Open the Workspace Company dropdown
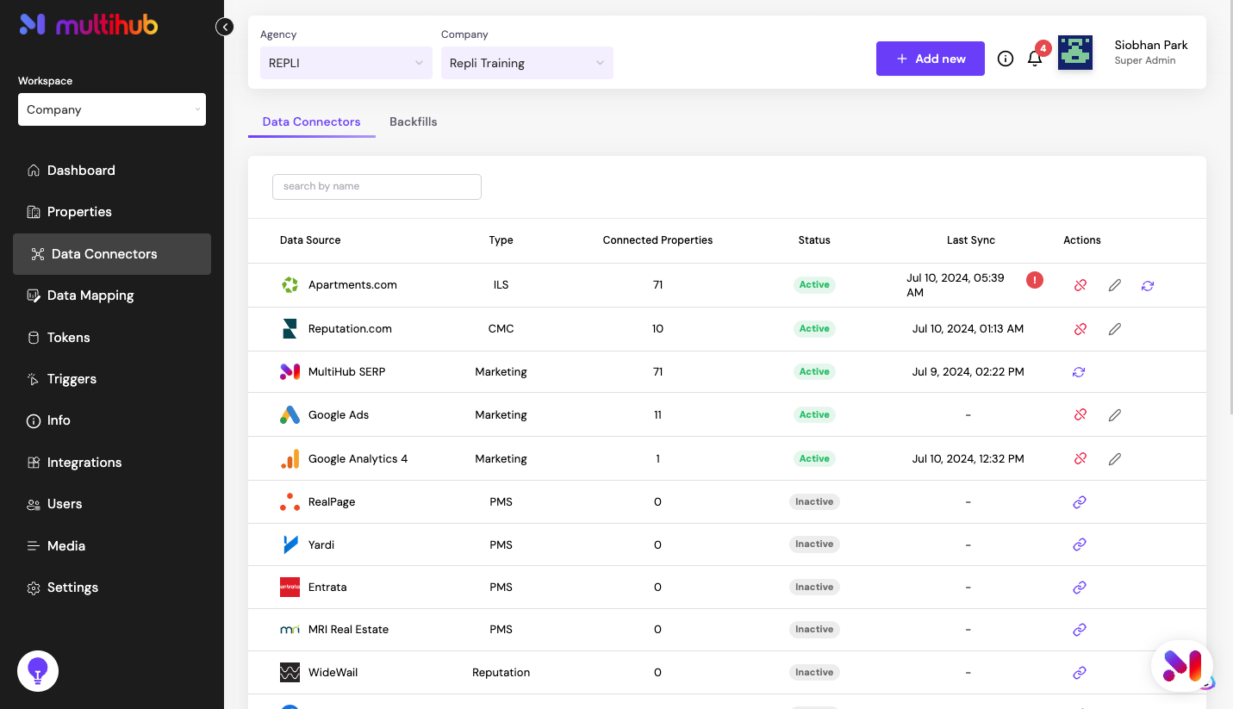This screenshot has width=1233, height=709. [x=112, y=109]
